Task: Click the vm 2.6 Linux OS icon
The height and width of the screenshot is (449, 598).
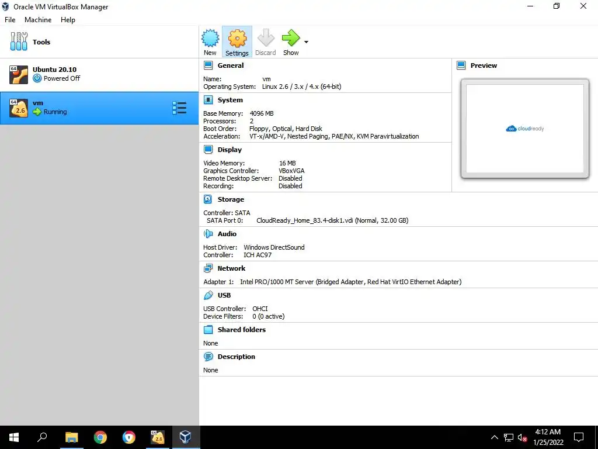Action: tap(19, 108)
